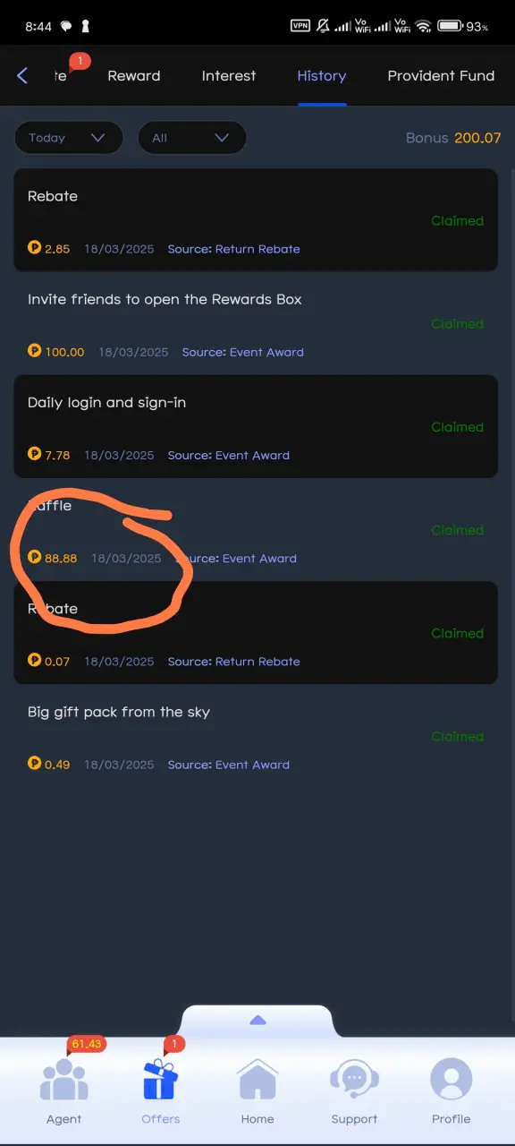Expand the bottom panel up arrow
Image resolution: width=515 pixels, height=1146 pixels.
click(x=257, y=1020)
